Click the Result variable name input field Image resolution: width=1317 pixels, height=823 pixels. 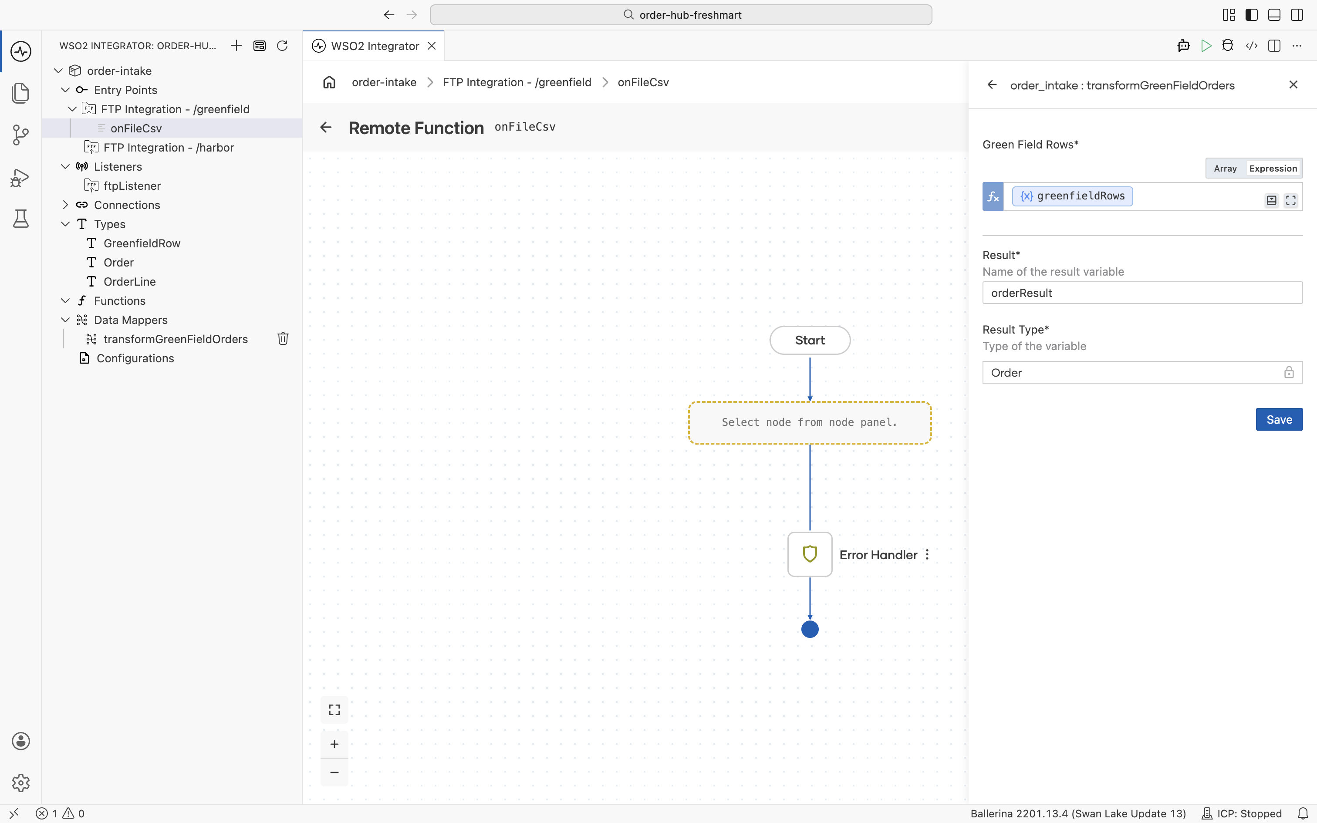[x=1142, y=293]
